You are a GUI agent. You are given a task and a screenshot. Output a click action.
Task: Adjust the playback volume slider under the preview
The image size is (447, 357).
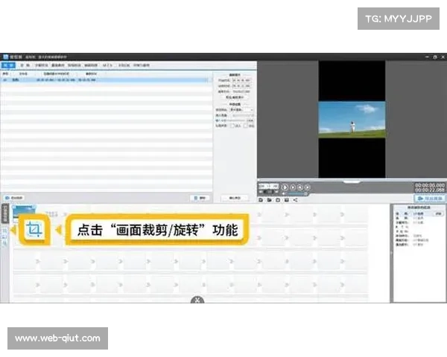(x=297, y=193)
